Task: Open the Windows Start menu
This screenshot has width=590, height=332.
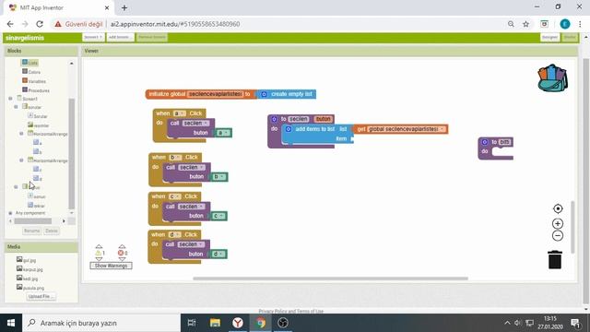Action: [11, 323]
